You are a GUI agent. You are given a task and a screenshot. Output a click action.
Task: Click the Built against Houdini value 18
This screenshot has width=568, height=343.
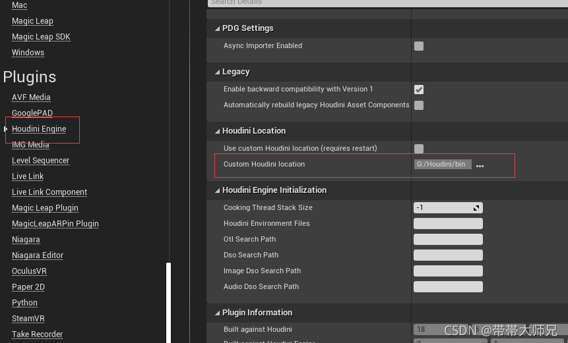pos(441,329)
